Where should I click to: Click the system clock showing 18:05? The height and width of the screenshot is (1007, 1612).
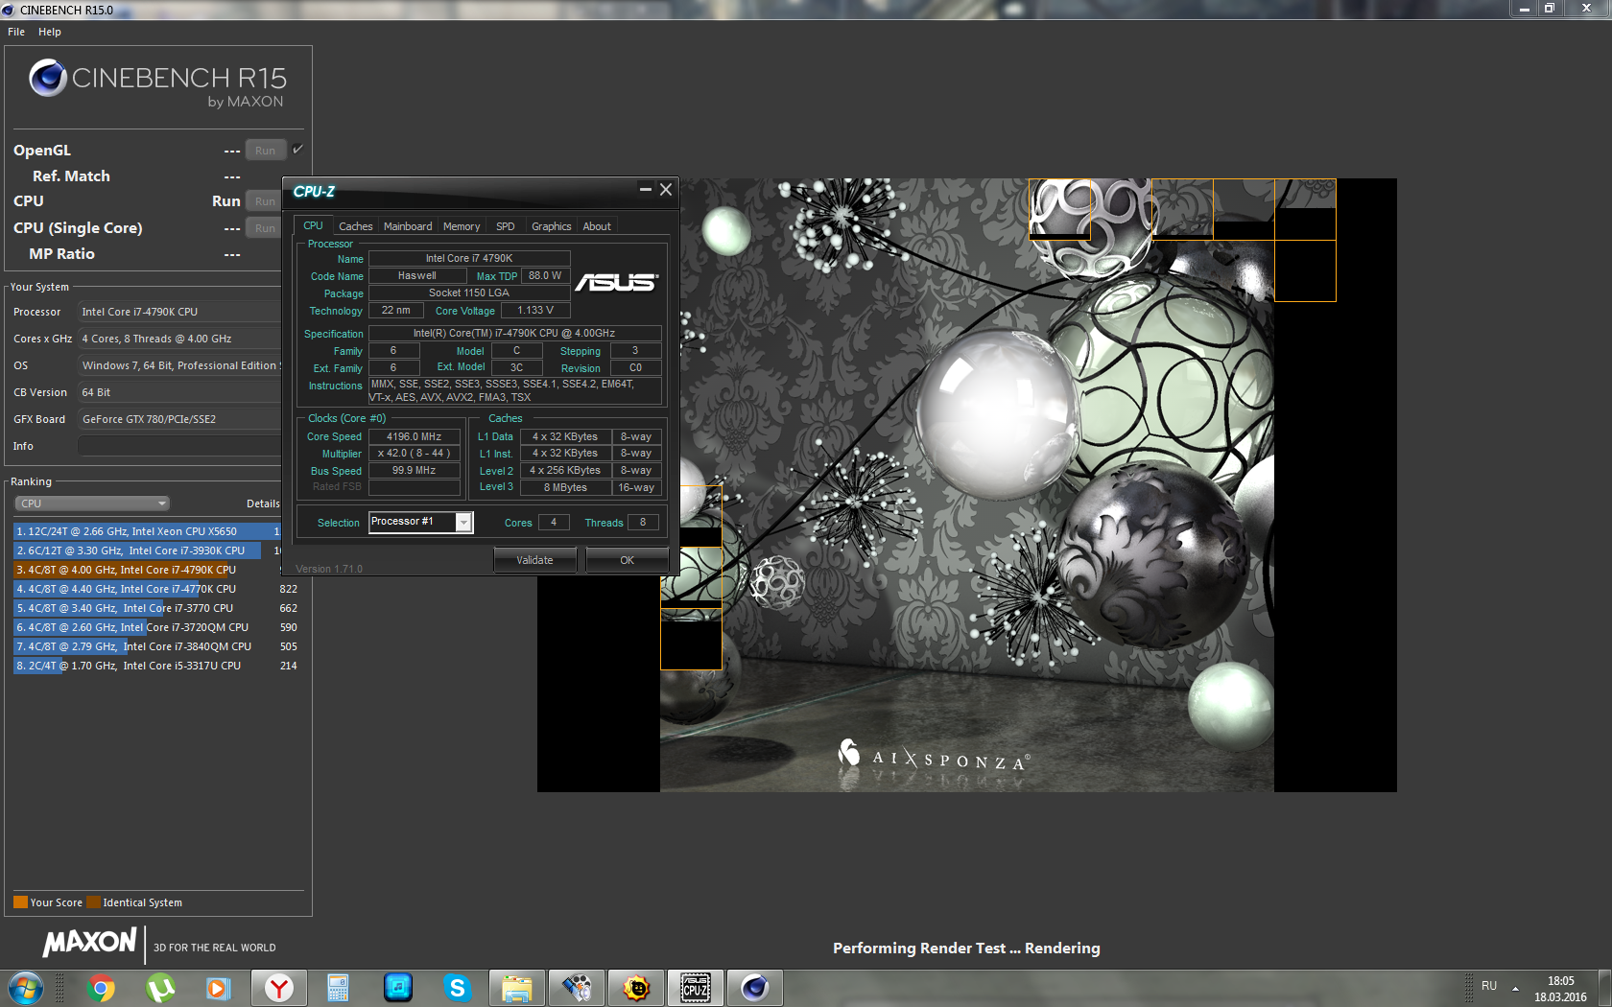click(x=1561, y=981)
